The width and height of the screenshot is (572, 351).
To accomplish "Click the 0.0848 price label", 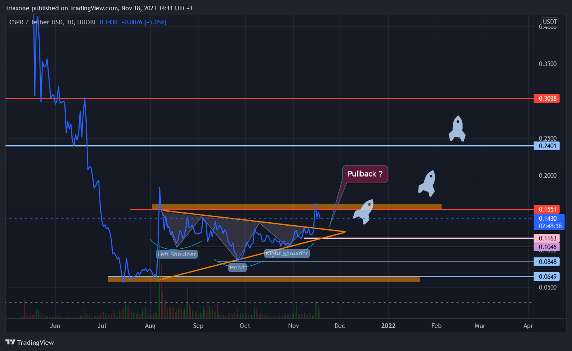I will tap(546, 261).
